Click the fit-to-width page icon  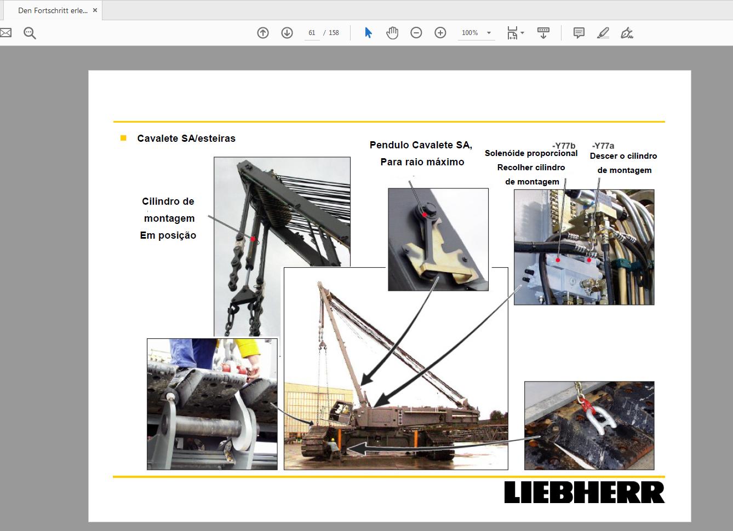[512, 33]
